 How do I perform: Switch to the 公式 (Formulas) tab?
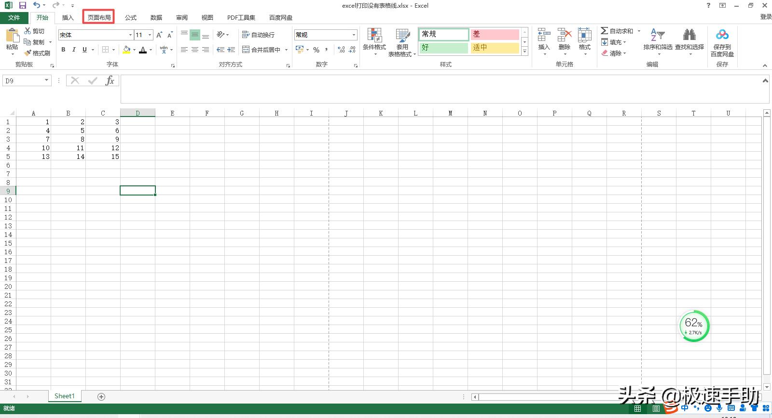pyautogui.click(x=131, y=17)
